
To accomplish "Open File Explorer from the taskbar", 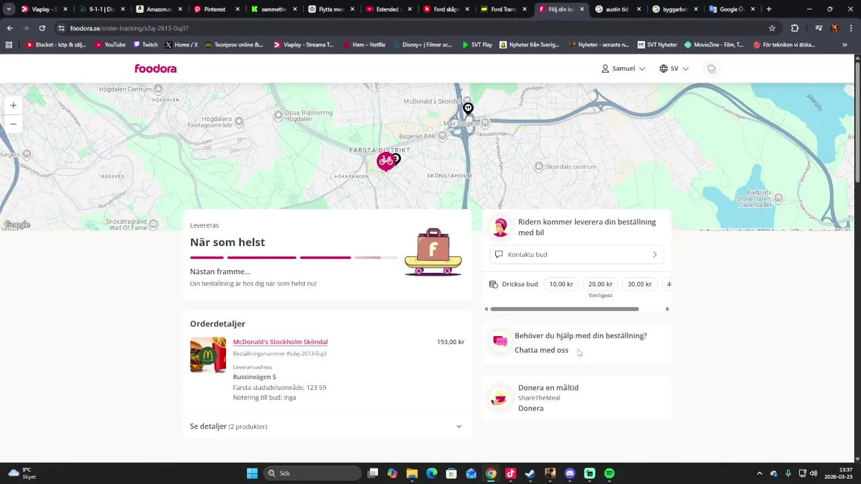I will [412, 473].
